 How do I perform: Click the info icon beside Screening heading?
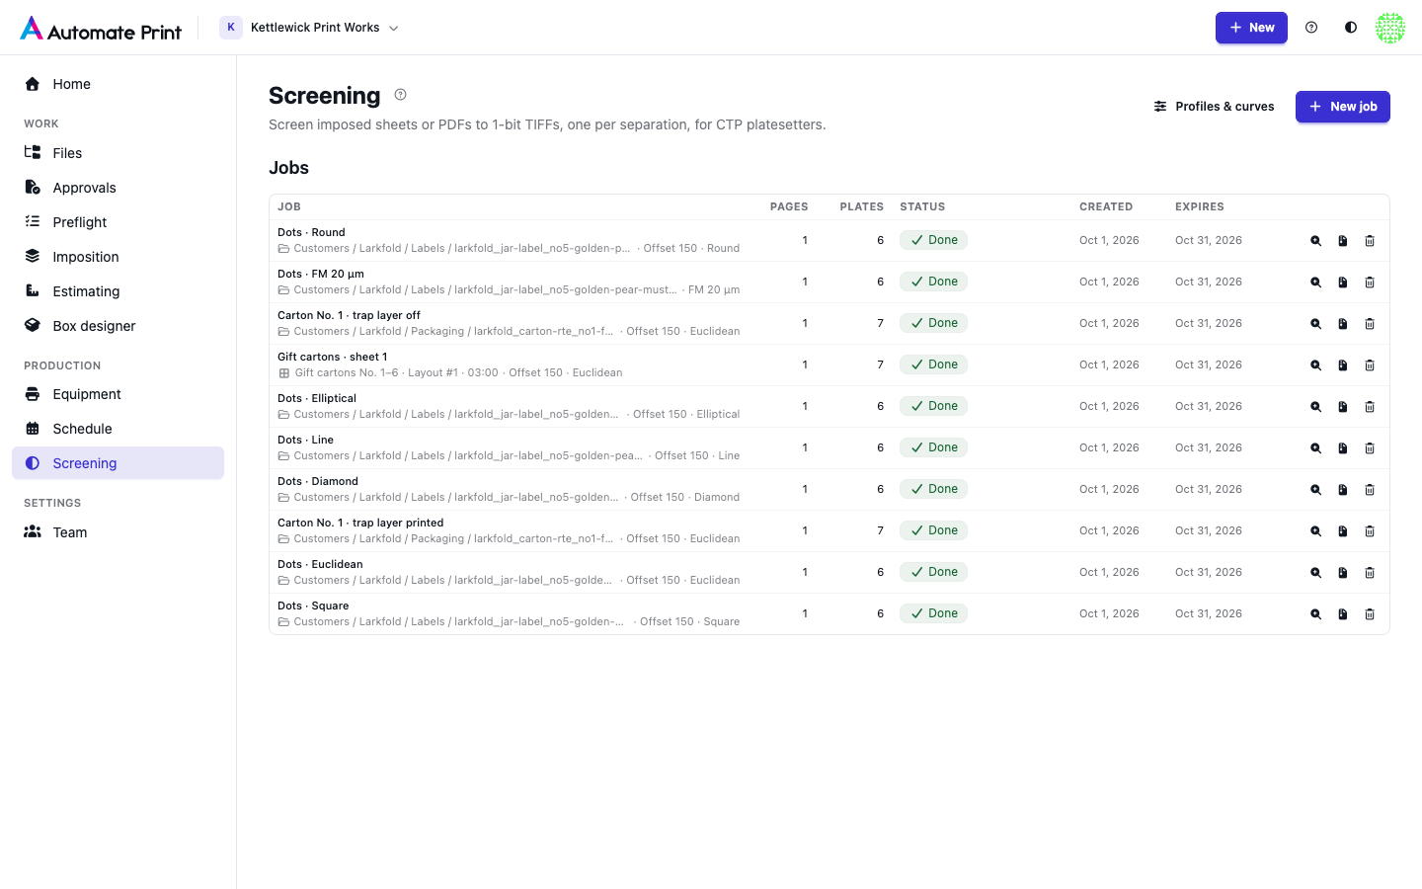pyautogui.click(x=400, y=95)
